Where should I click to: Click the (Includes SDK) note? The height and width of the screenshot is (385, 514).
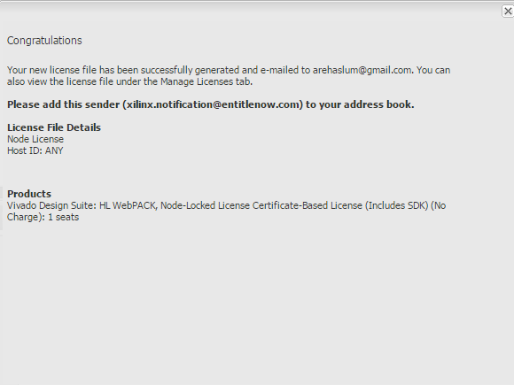point(397,205)
